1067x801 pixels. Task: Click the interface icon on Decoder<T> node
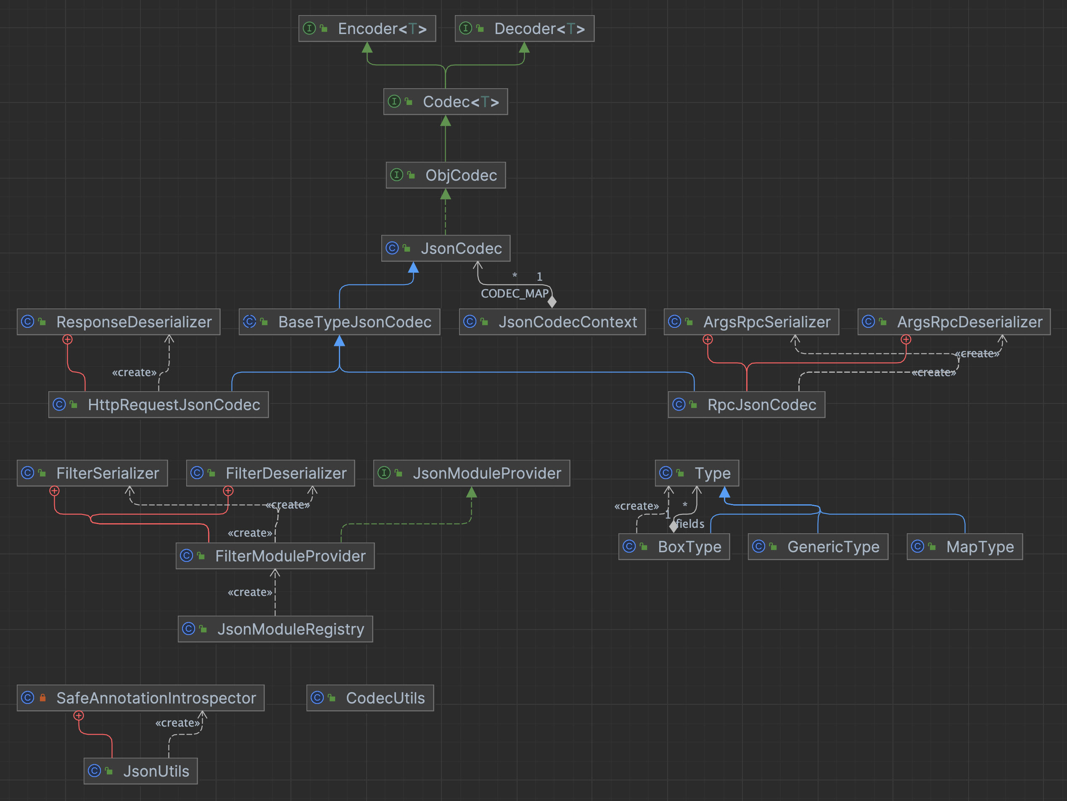[x=465, y=29]
